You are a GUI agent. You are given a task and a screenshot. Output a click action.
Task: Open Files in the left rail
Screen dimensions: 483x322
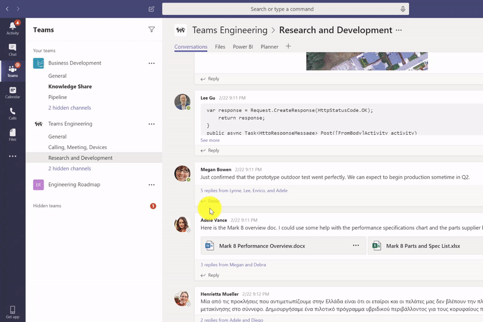click(12, 135)
